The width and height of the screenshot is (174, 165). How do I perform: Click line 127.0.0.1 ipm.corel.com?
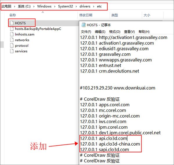click(104, 127)
